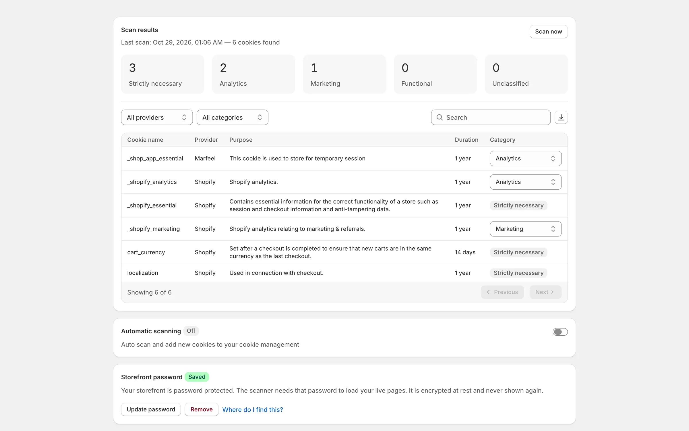Click the Scan now button
Screen dimensions: 689x431
tap(548, 32)
